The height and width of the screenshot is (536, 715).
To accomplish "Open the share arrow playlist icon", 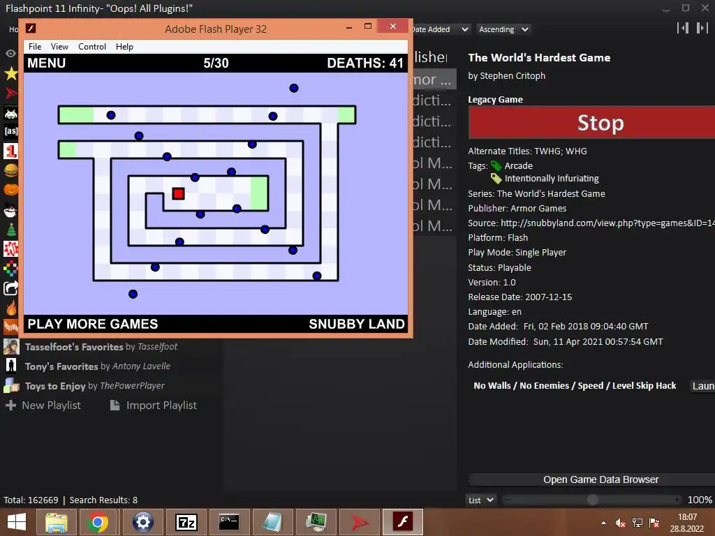I will tap(10, 288).
